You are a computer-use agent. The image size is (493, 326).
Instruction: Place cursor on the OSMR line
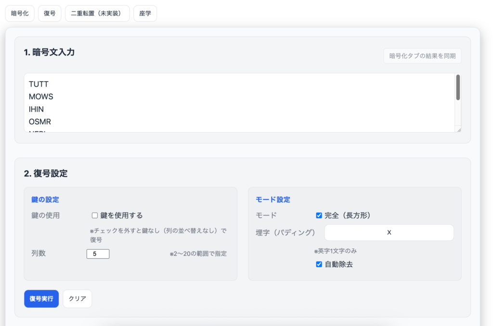(x=40, y=122)
